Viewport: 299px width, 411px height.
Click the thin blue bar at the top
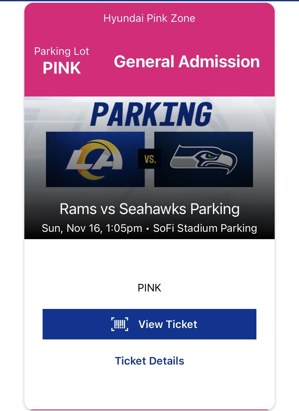tap(149, 1)
